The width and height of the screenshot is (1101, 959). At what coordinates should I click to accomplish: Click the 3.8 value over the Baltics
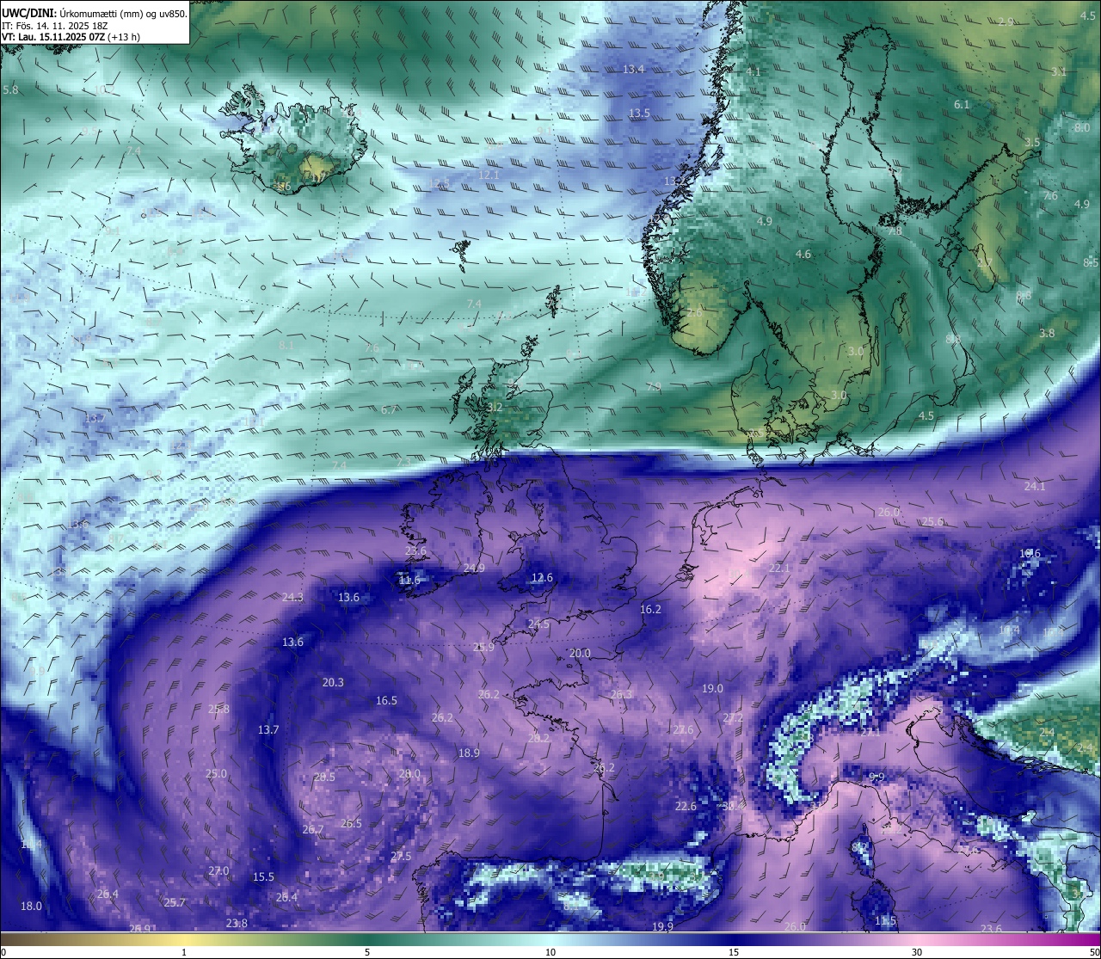pyautogui.click(x=1047, y=333)
